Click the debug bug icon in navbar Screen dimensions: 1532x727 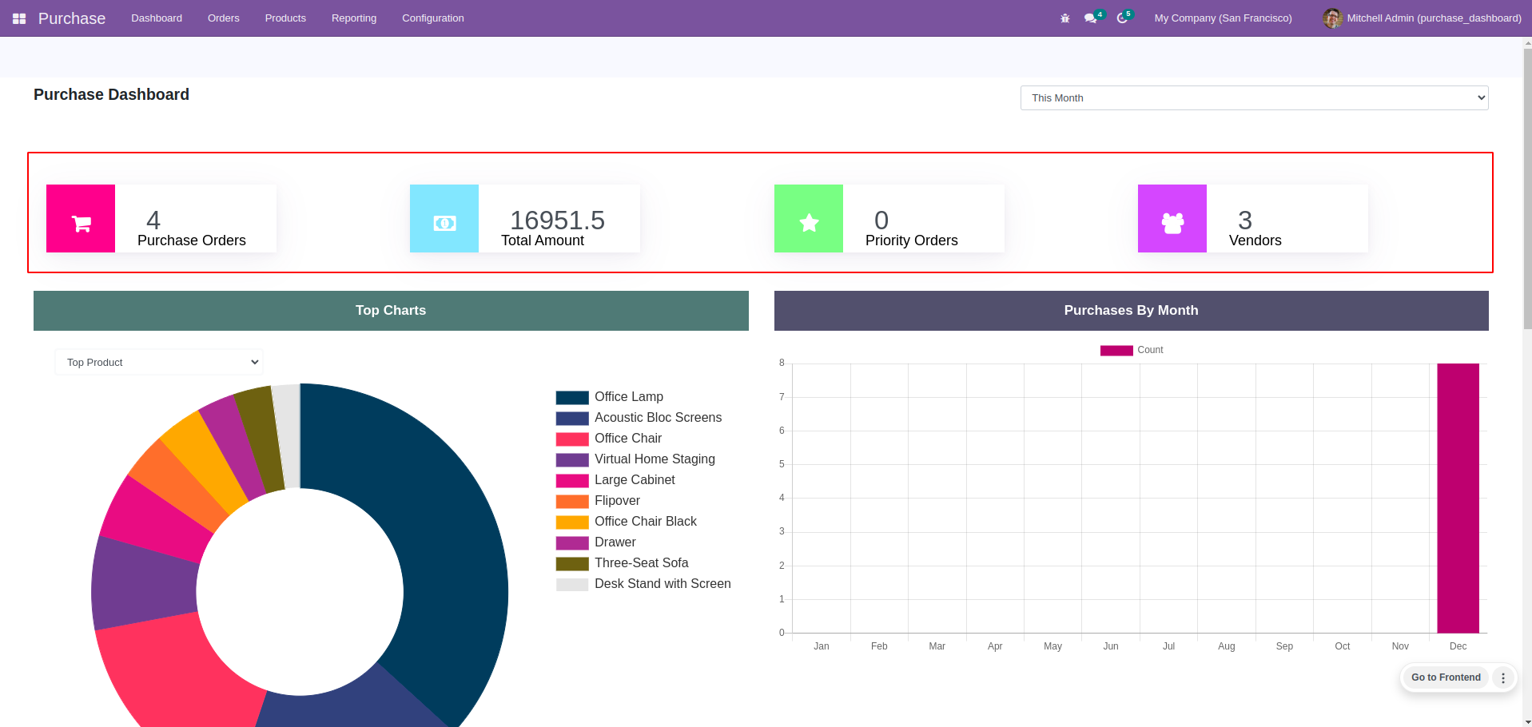(x=1064, y=18)
